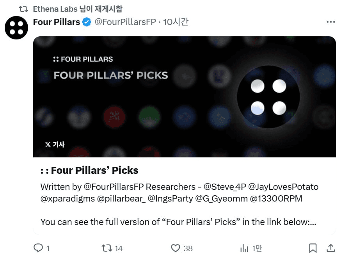
Task: Open the three-dot more options menu
Action: 330,22
